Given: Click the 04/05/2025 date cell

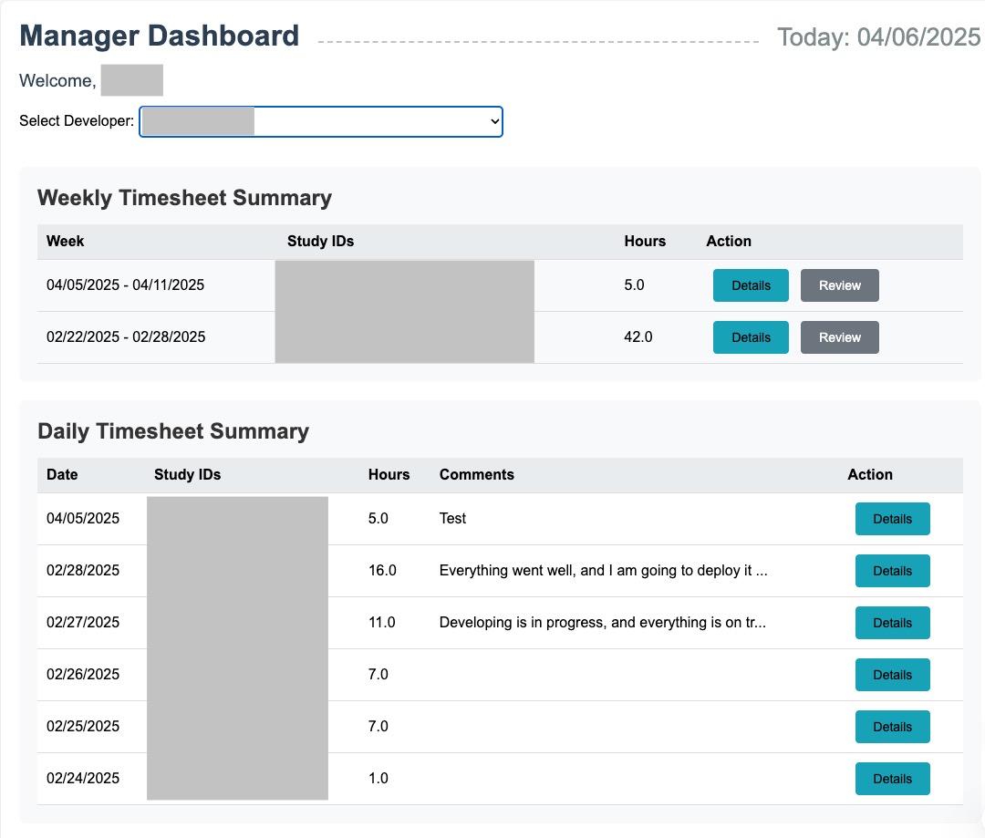Looking at the screenshot, I should click(x=83, y=519).
